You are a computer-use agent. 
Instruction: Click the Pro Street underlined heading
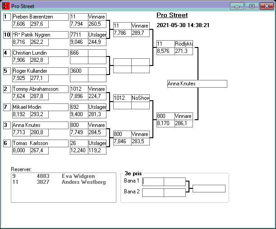click(x=172, y=15)
